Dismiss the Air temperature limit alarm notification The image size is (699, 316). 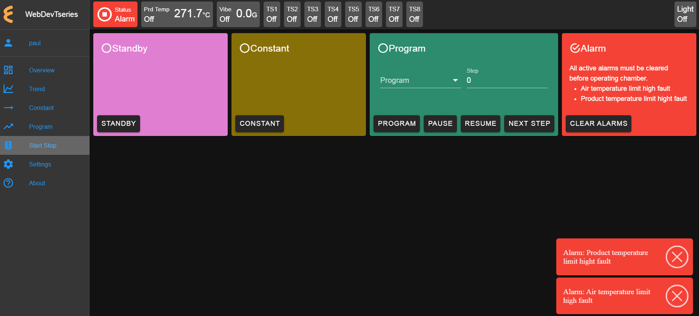tap(677, 296)
